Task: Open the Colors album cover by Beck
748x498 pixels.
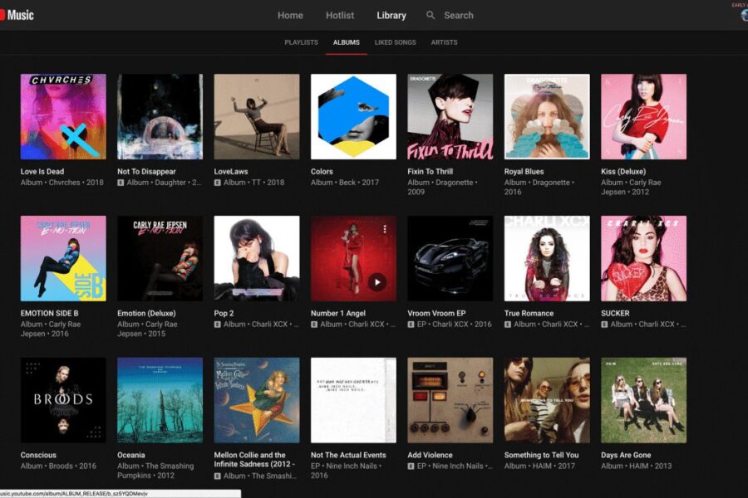Action: 353,116
